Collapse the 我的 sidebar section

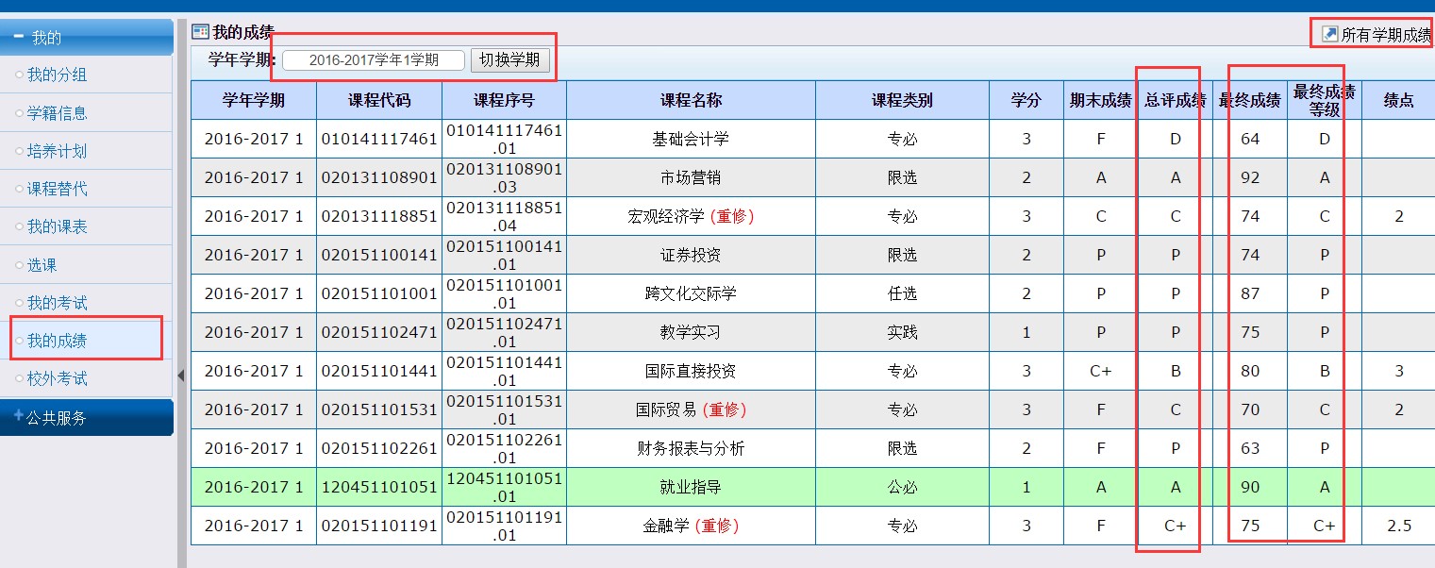pos(86,38)
